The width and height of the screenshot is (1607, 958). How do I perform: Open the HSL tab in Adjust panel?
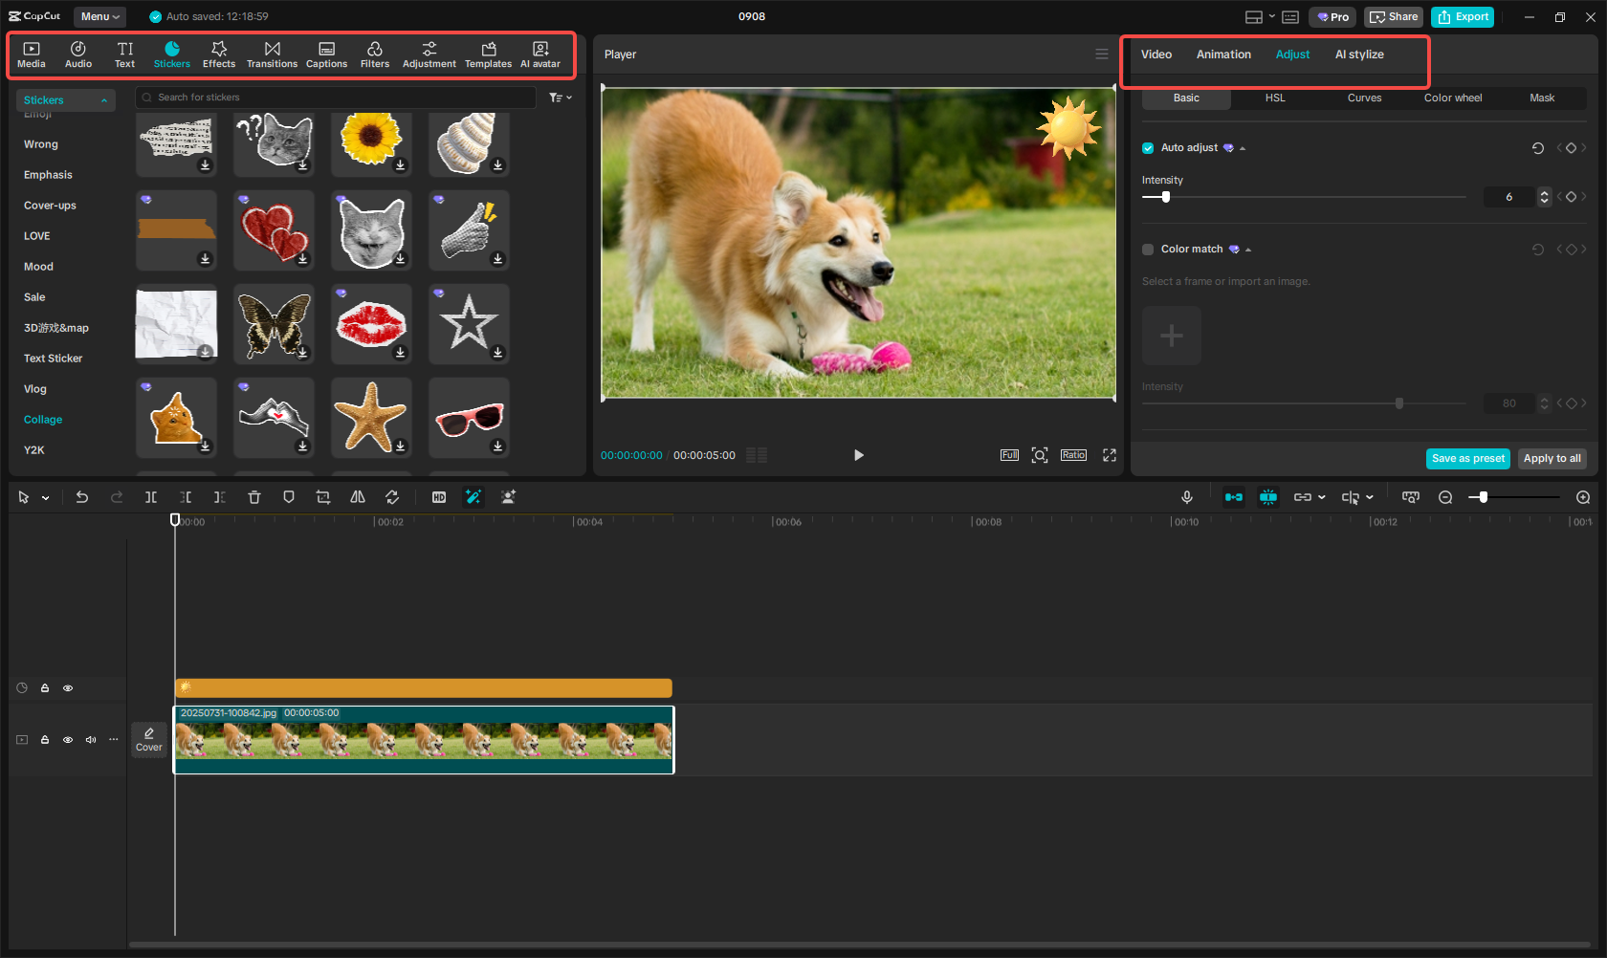[1274, 98]
